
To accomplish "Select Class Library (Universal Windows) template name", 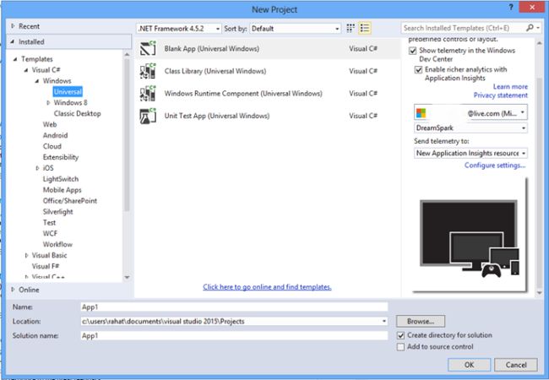I will [215, 71].
